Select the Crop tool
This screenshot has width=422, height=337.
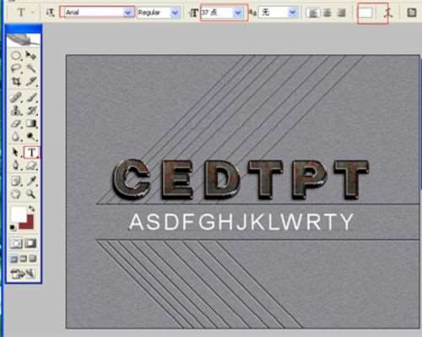coord(16,82)
